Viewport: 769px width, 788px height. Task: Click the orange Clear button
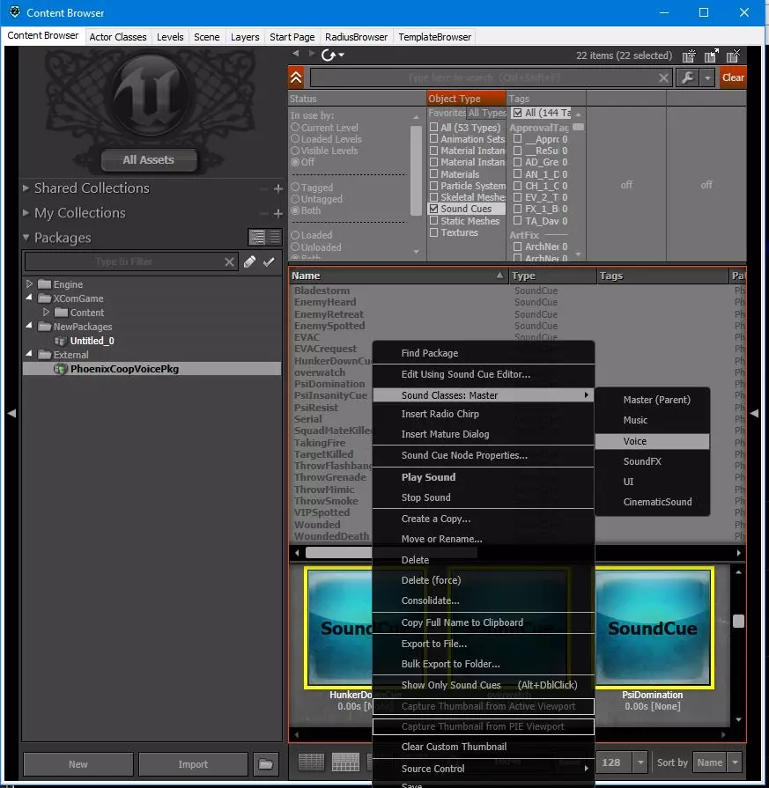pos(733,77)
